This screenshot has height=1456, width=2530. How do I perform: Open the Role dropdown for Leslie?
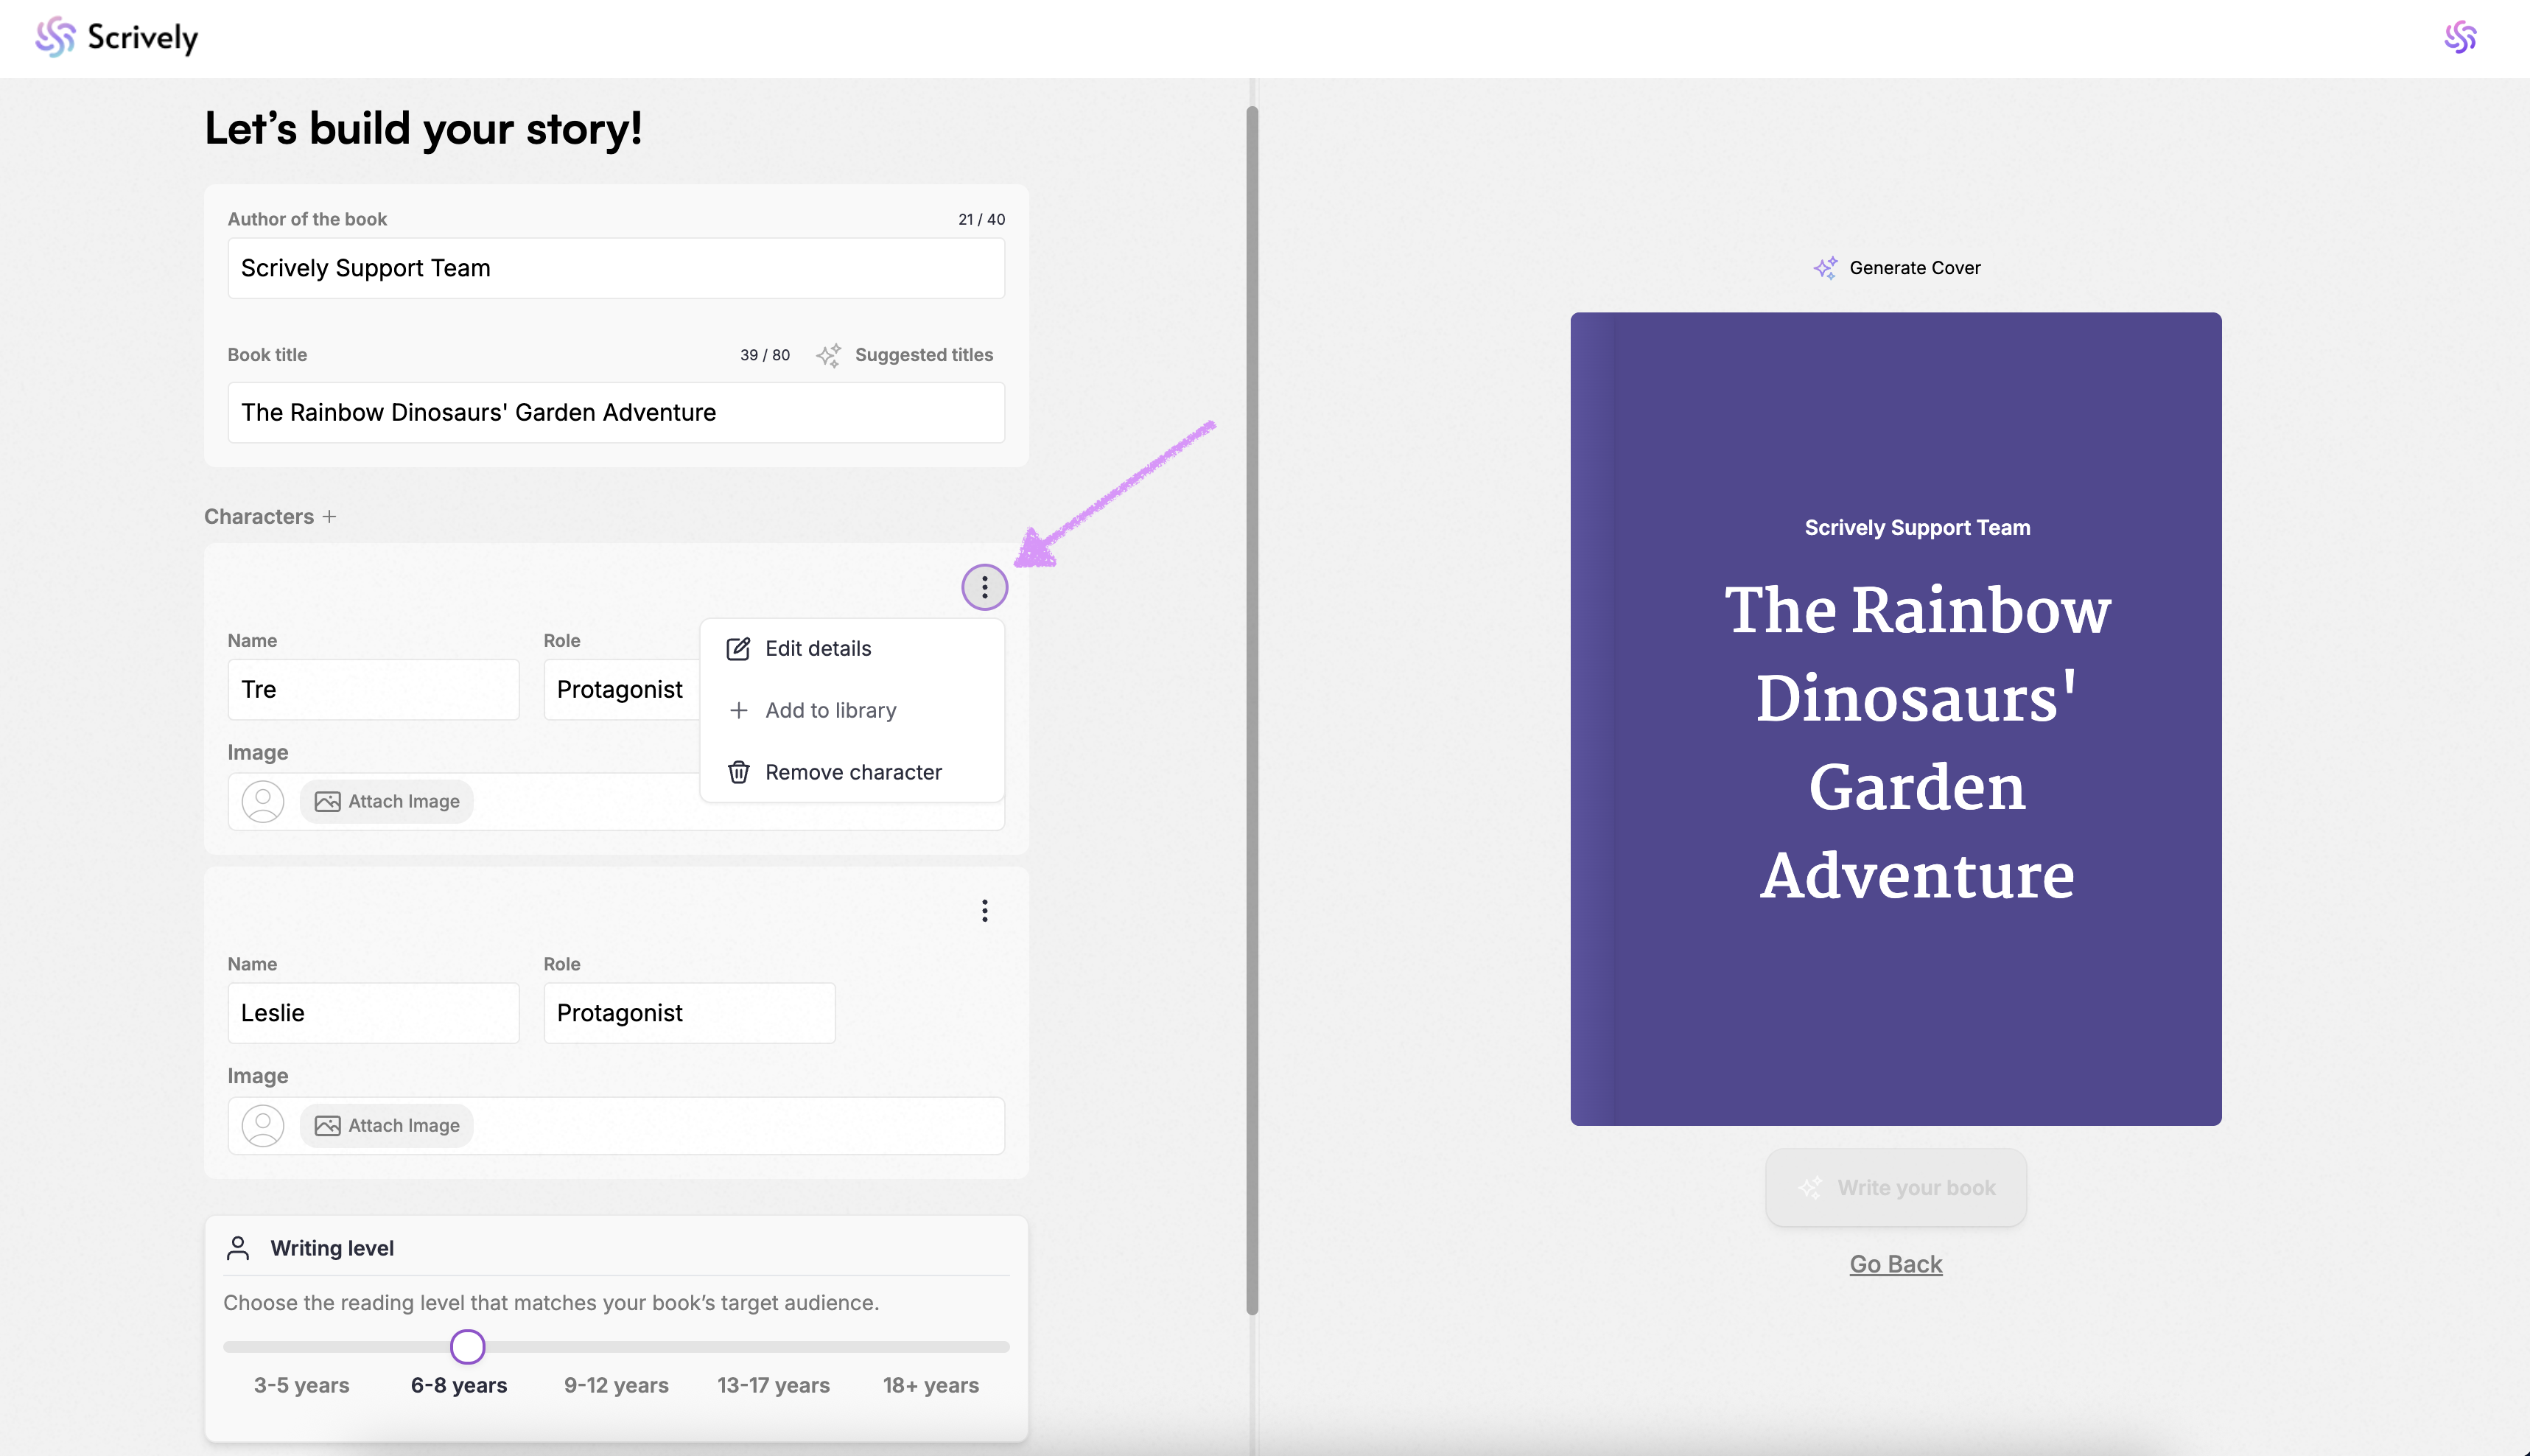click(689, 1013)
